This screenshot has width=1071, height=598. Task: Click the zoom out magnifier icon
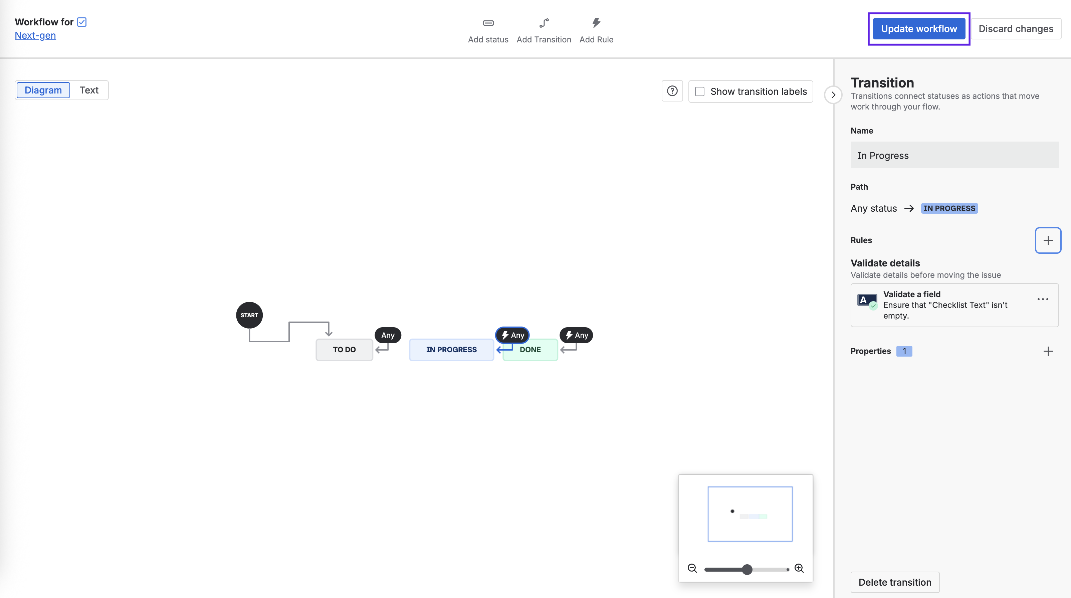point(692,569)
